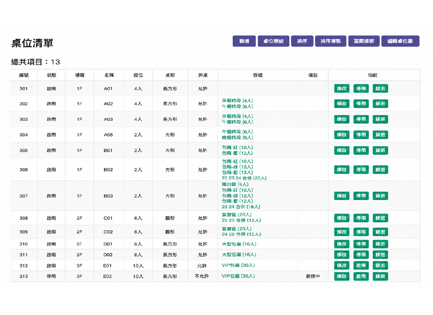Click the 編號 column header
This screenshot has height=315, width=433.
click(x=24, y=75)
